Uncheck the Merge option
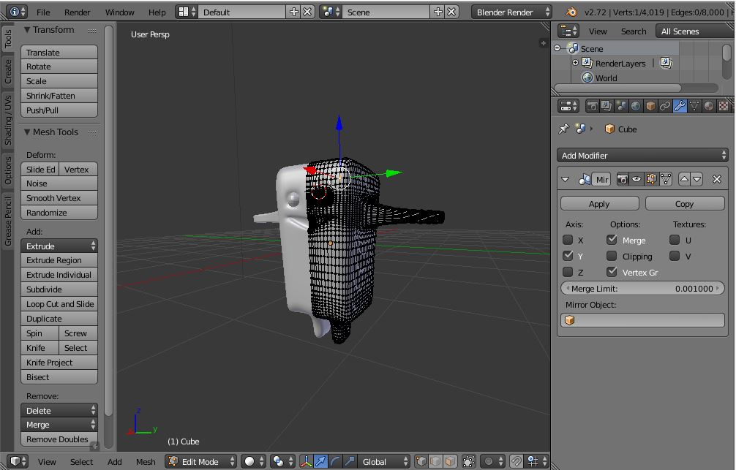This screenshot has height=470, width=736. click(612, 240)
